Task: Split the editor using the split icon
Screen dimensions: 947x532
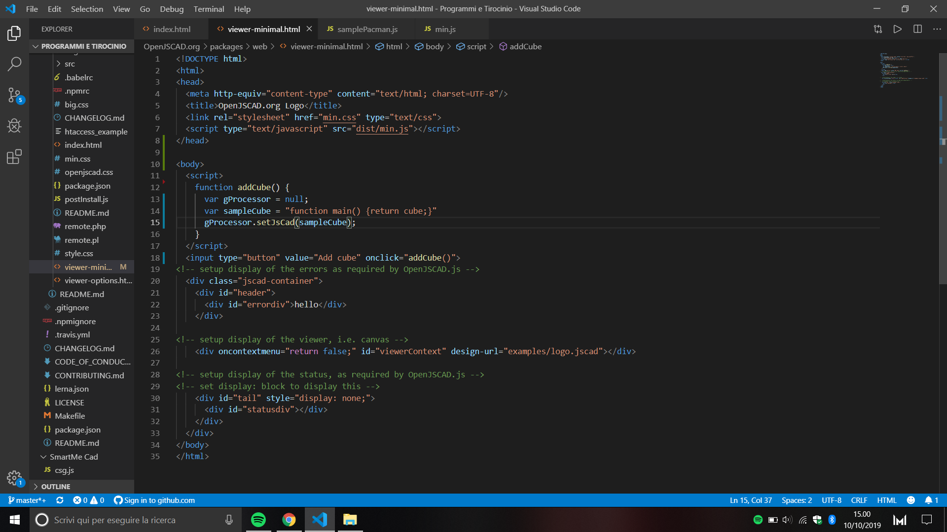Action: 918,29
